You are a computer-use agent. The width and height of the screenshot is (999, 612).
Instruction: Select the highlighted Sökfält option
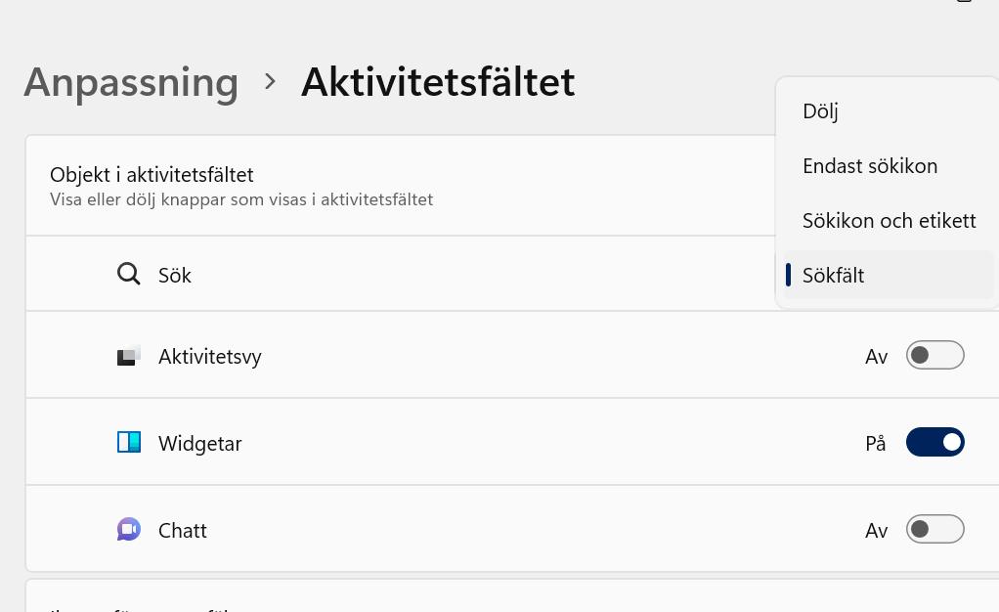coord(833,276)
